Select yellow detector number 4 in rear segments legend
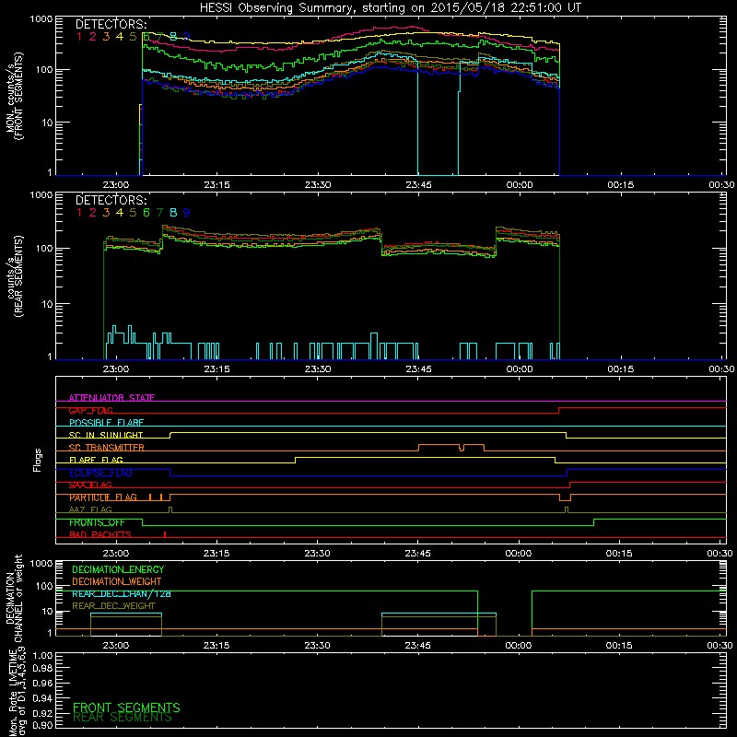737x737 pixels. [x=120, y=213]
